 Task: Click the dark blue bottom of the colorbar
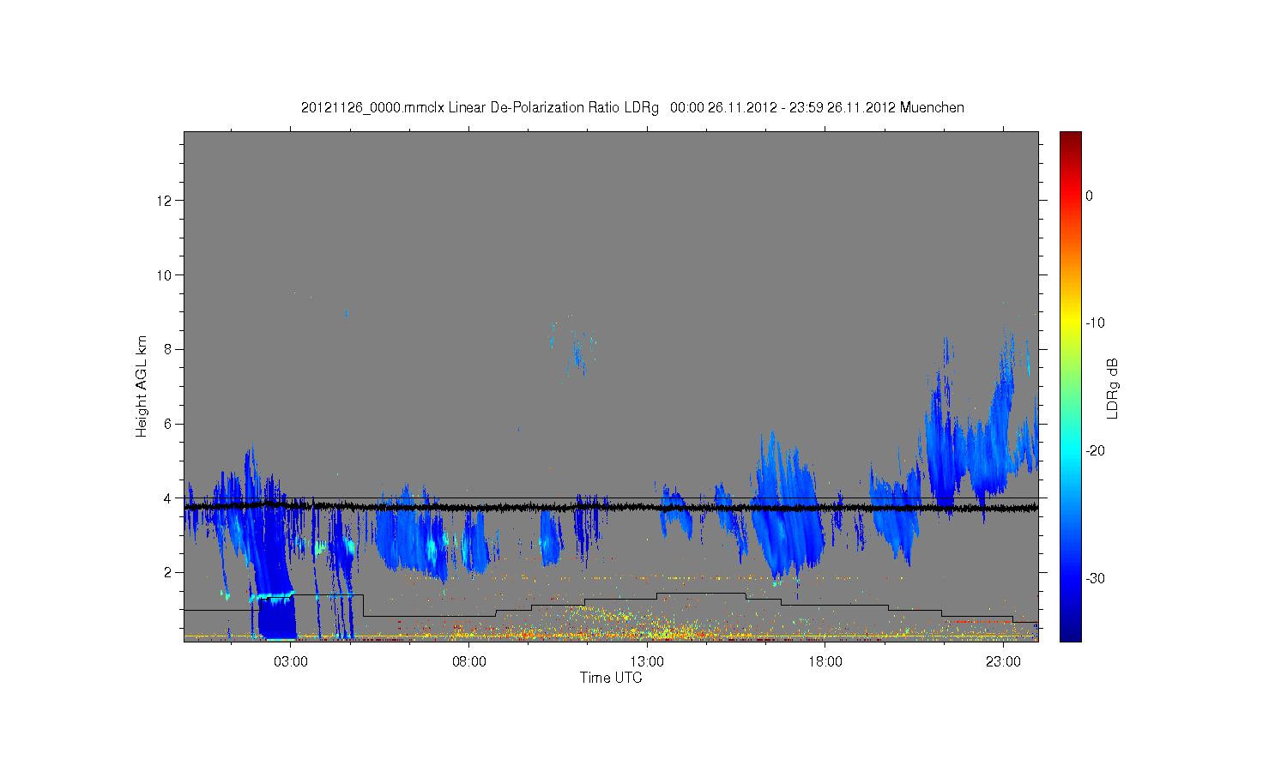(x=1071, y=633)
